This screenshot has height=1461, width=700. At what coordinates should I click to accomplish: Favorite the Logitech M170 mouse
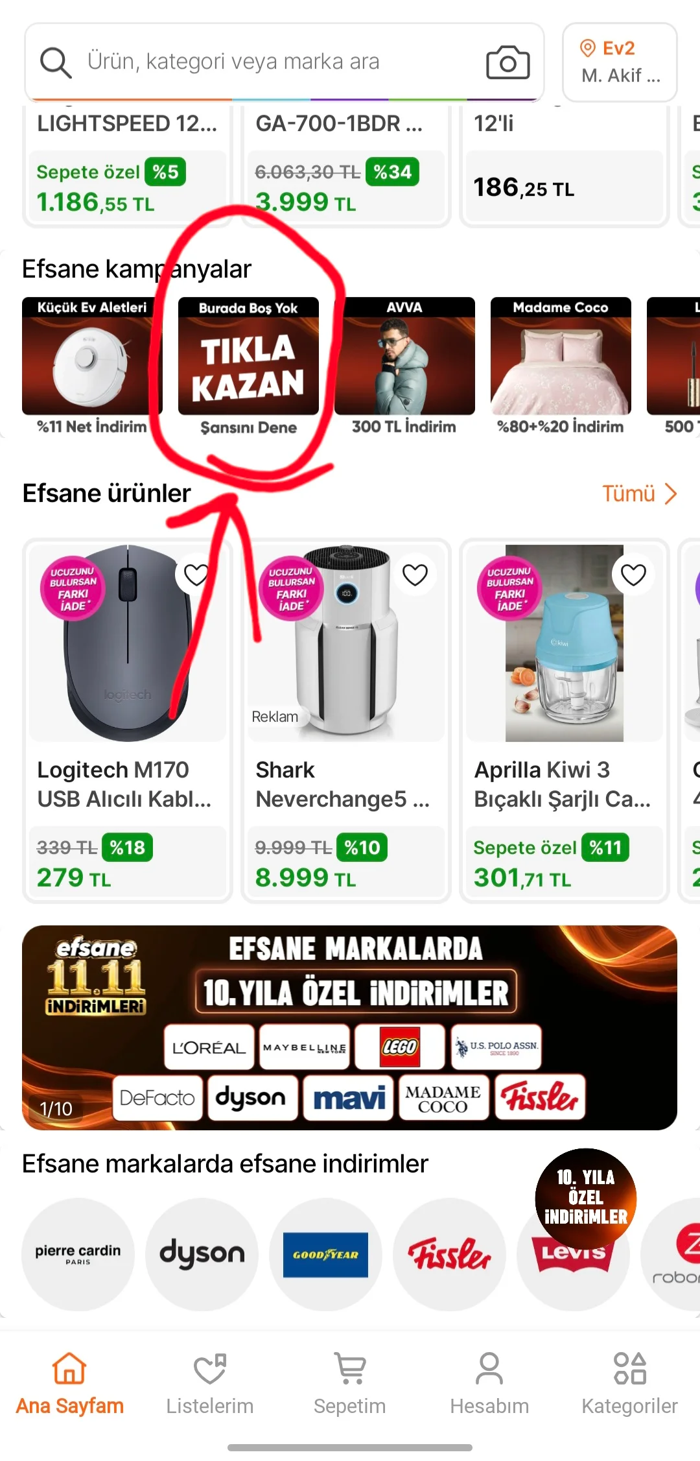tap(196, 575)
